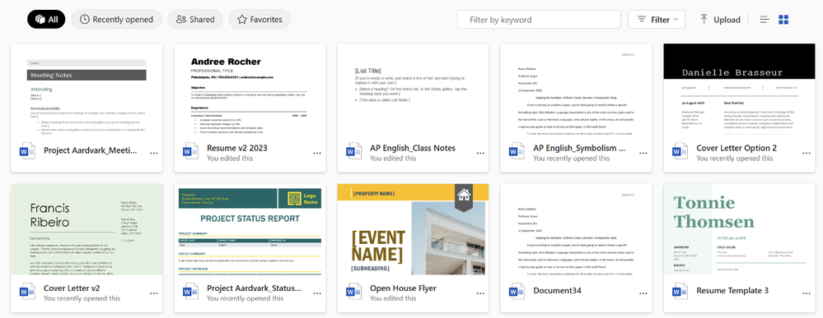Open the Project Status Report thumbnail
Screen dimensions: 823x318
[x=250, y=229]
